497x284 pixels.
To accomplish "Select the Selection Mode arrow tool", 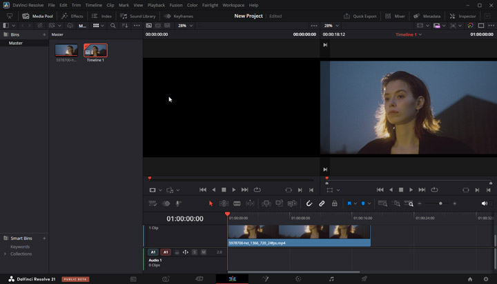I will click(211, 203).
